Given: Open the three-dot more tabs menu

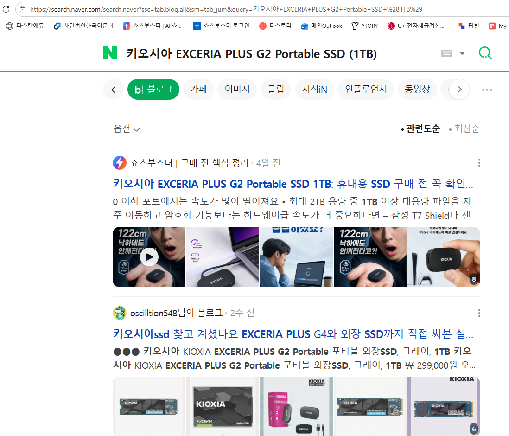Looking at the screenshot, I should pos(487,90).
